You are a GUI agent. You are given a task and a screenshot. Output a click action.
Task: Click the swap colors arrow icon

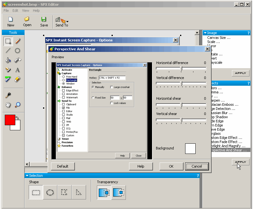click(x=17, y=118)
